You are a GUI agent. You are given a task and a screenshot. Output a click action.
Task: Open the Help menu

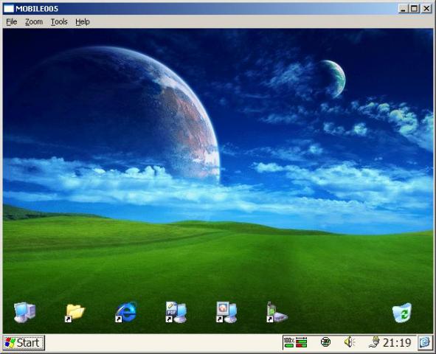click(83, 21)
